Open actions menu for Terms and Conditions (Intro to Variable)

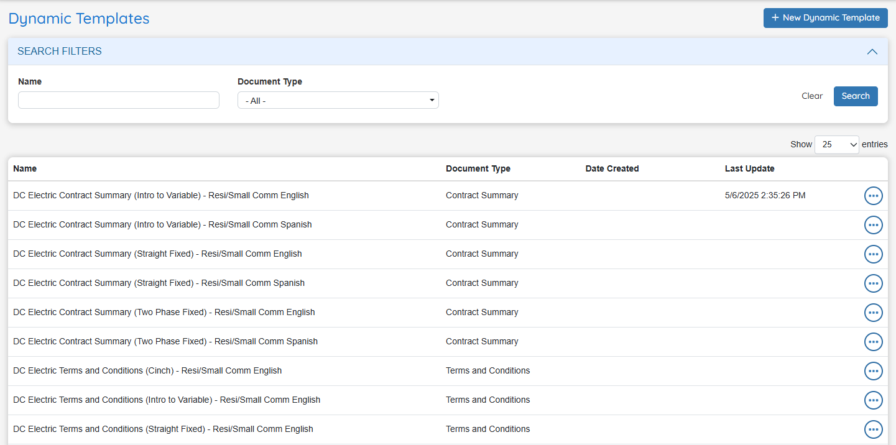click(874, 400)
